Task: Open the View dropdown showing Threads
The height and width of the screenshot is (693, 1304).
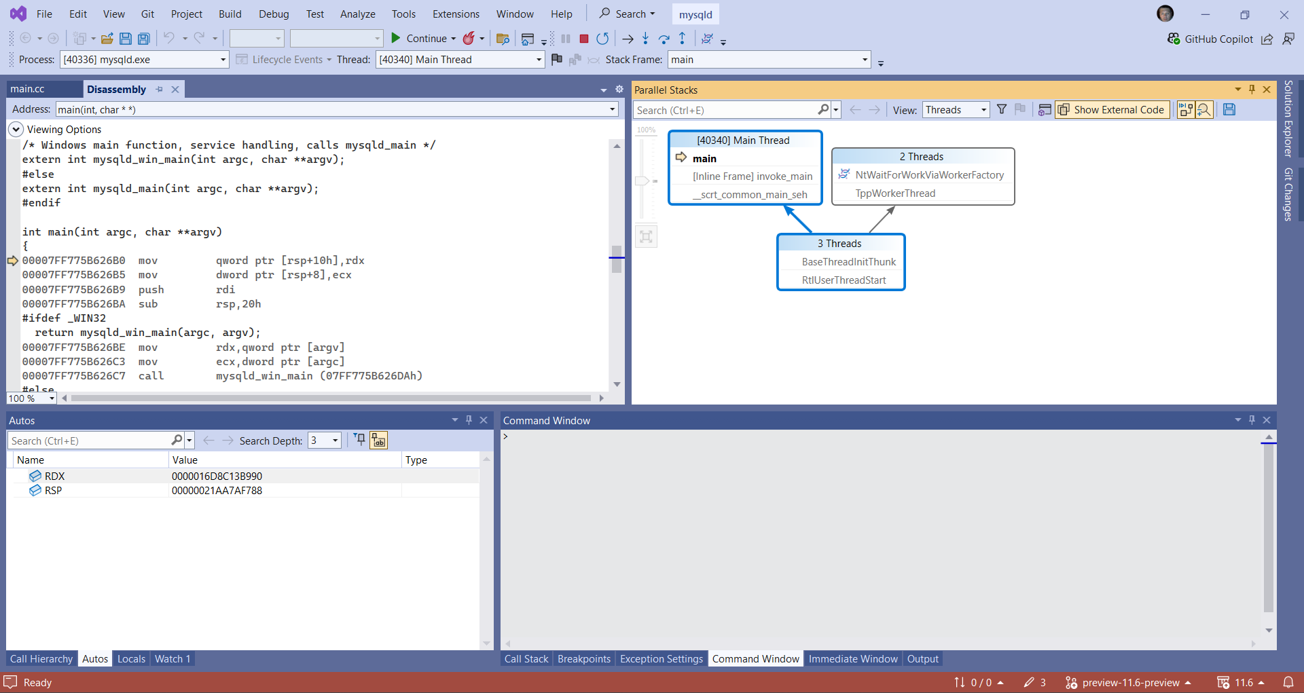Action: 956,110
